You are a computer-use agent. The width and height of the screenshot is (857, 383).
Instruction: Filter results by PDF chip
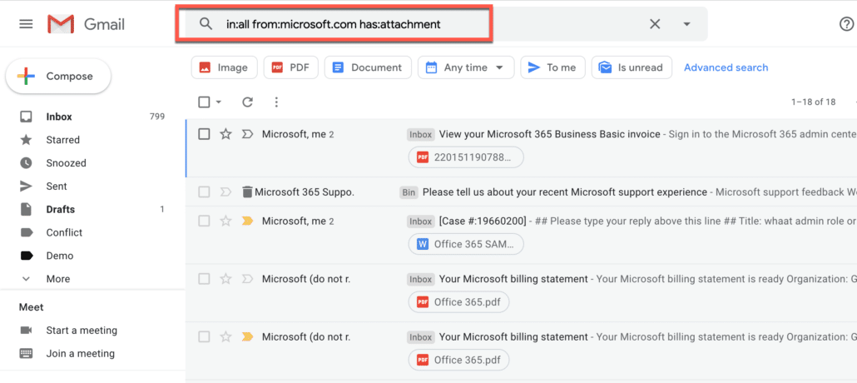click(x=290, y=67)
